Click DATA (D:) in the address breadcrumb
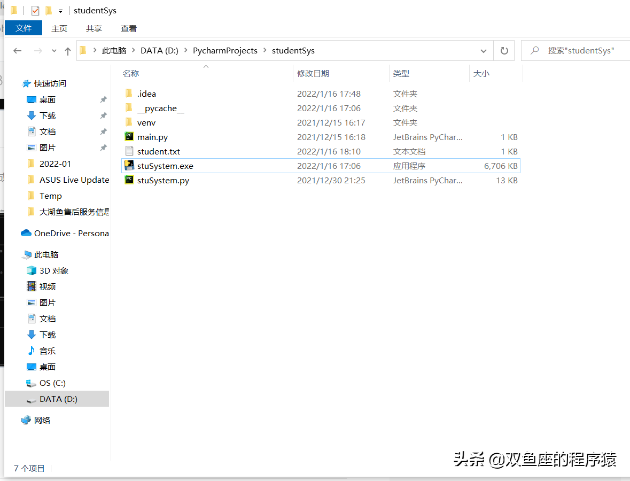 tap(160, 51)
